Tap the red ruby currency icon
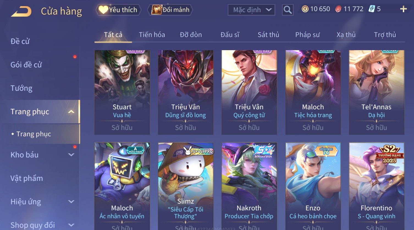 (x=338, y=9)
